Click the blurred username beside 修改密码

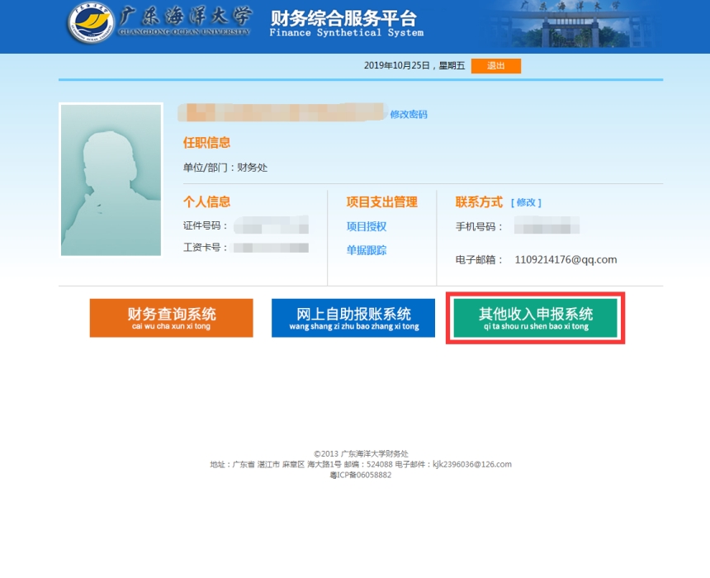coord(282,112)
